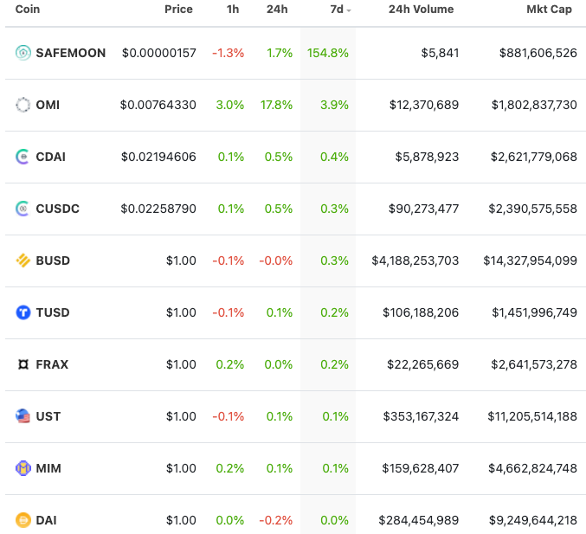The width and height of the screenshot is (586, 534).
Task: Select the -0.0% 24h BUSD change
Action: click(276, 261)
